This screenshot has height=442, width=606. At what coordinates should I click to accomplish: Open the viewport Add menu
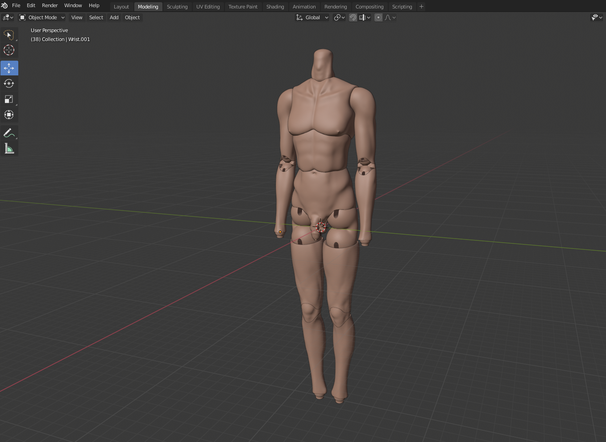114,17
